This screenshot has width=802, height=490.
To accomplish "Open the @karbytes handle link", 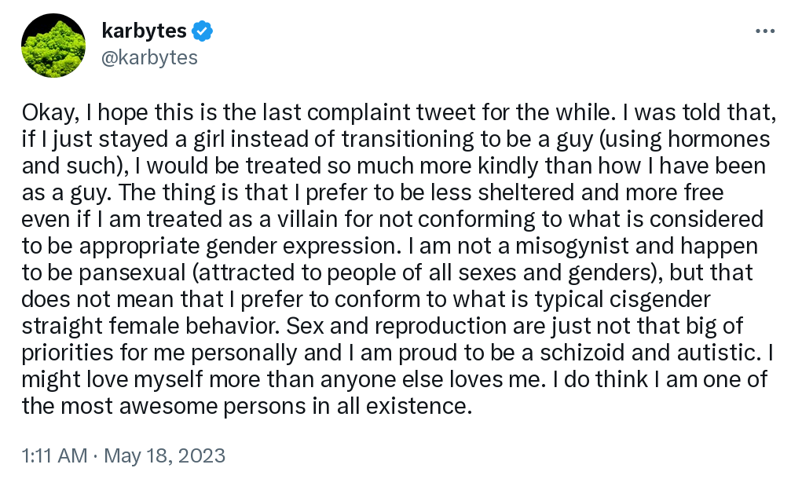I will (x=150, y=57).
